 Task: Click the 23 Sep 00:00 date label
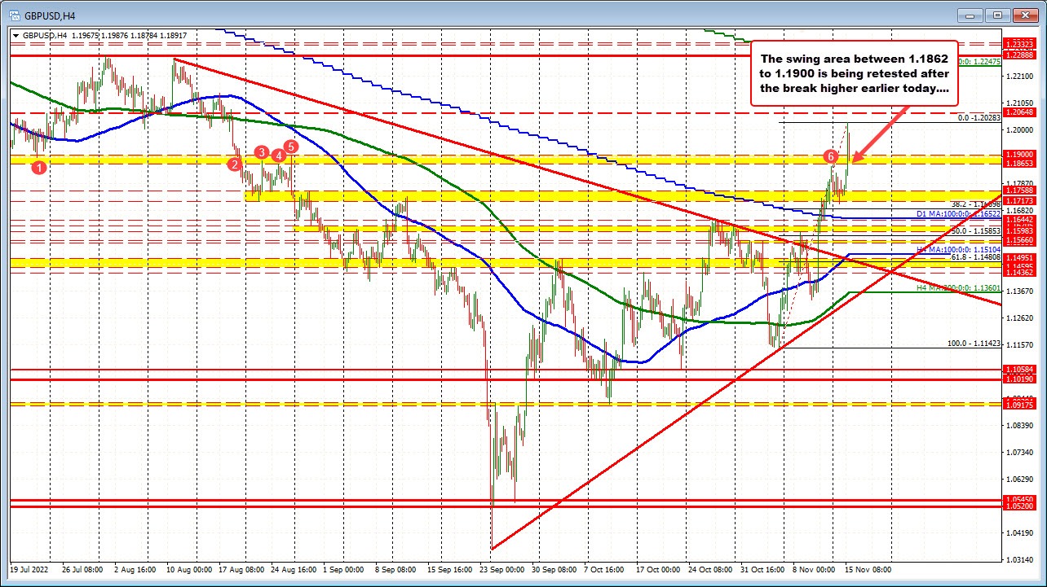[x=502, y=571]
